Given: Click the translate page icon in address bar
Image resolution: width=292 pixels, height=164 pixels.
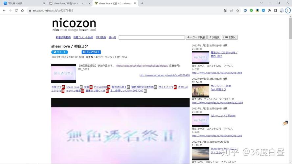Looking at the screenshot, I should (x=225, y=10).
